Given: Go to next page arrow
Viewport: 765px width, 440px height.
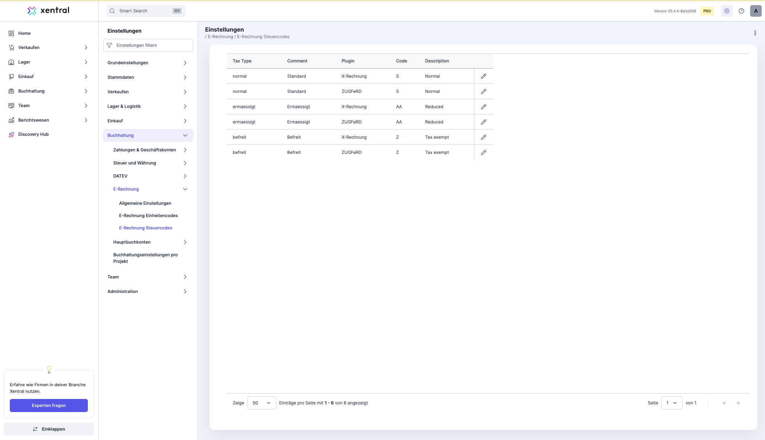Looking at the screenshot, I should click(x=737, y=403).
